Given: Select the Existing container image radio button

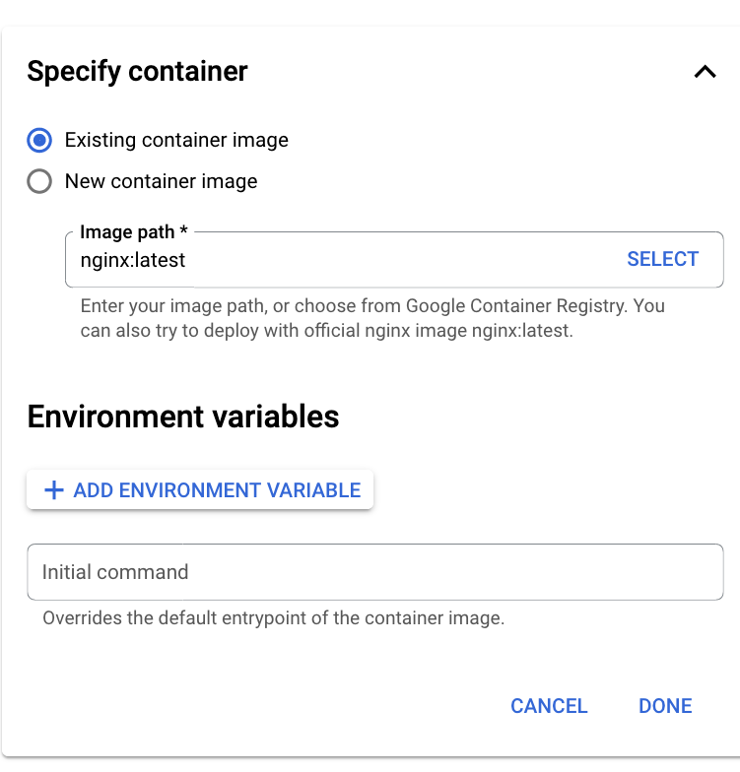Looking at the screenshot, I should [39, 141].
